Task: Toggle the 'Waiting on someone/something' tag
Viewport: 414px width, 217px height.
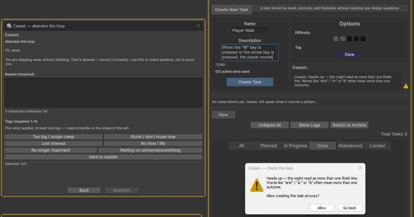Action: [x=150, y=150]
